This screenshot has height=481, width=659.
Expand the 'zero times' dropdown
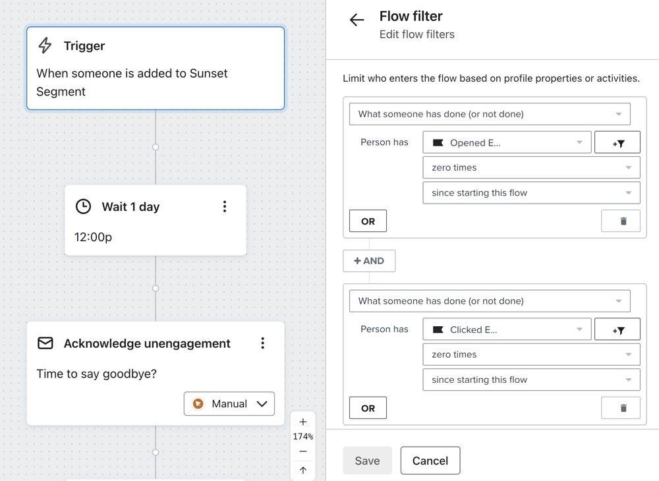531,167
